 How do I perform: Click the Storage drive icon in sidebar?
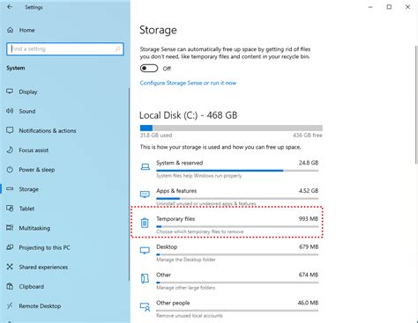click(10, 189)
